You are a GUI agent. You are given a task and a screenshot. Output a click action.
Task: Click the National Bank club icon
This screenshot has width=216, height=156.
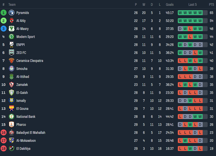[12, 117]
